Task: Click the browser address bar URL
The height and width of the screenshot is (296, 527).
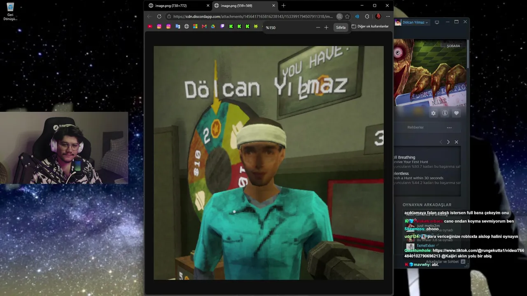Action: pyautogui.click(x=253, y=16)
